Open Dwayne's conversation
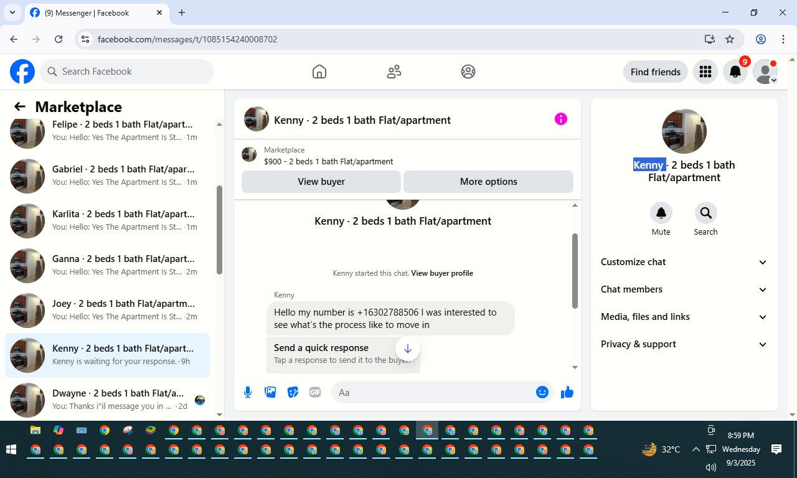 [x=107, y=399]
